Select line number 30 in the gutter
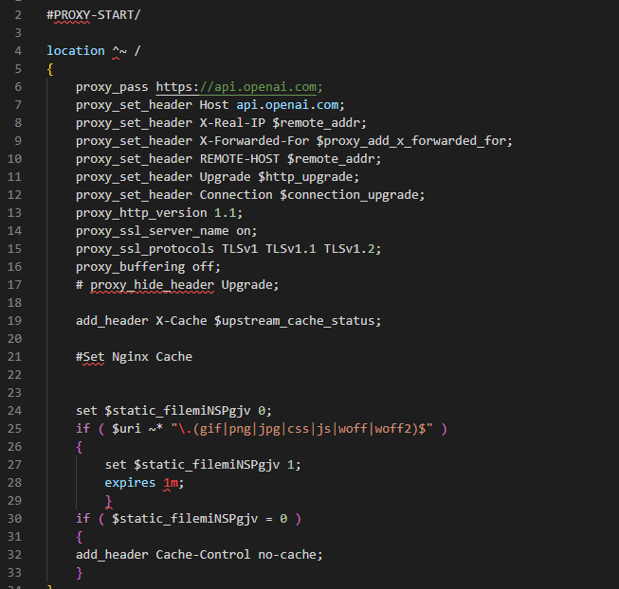Image resolution: width=619 pixels, height=589 pixels. pyautogui.click(x=14, y=519)
